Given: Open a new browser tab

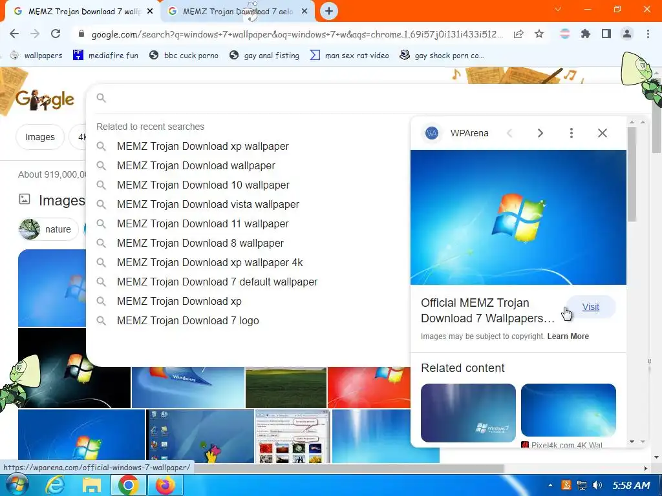Looking at the screenshot, I should pos(329,12).
